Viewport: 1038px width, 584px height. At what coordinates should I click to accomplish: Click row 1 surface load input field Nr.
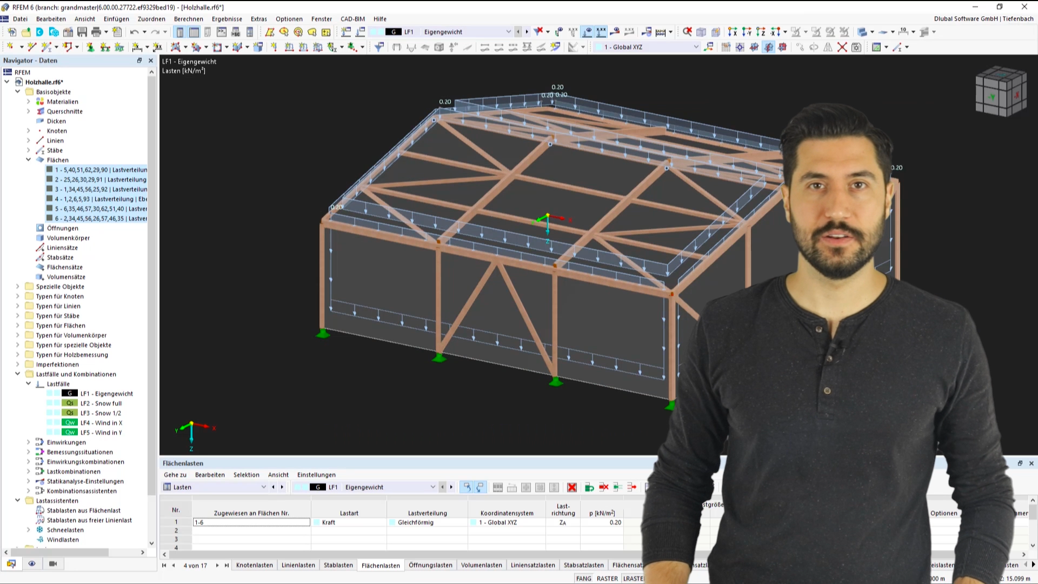[176, 522]
